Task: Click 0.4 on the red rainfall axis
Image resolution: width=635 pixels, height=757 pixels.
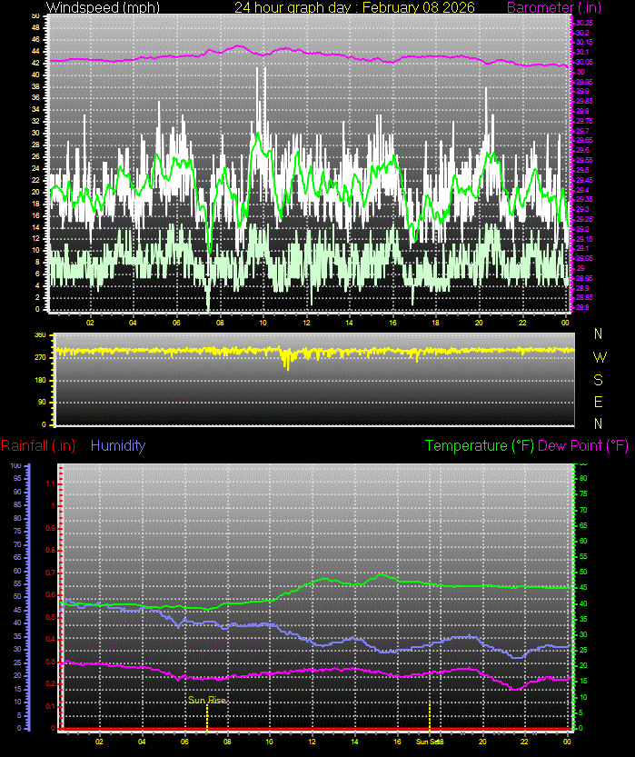Action: pyautogui.click(x=50, y=639)
